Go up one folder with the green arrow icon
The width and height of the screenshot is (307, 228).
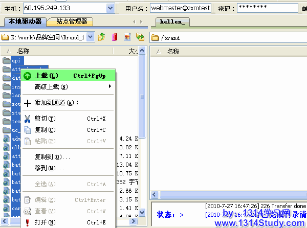tap(102, 37)
